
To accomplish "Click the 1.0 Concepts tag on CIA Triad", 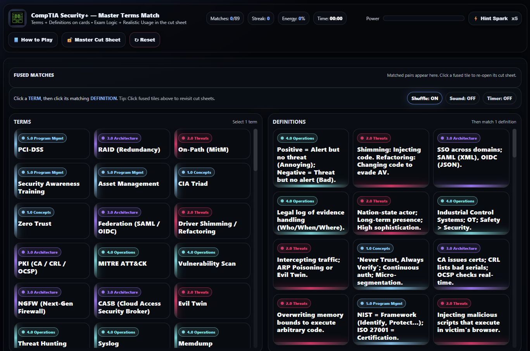I will point(196,173).
